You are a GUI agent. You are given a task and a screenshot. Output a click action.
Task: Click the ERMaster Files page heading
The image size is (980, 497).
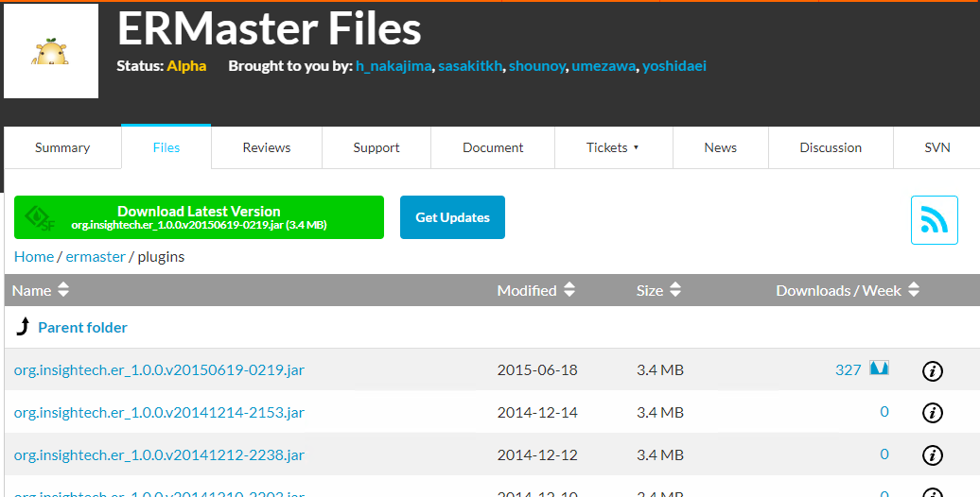270,28
